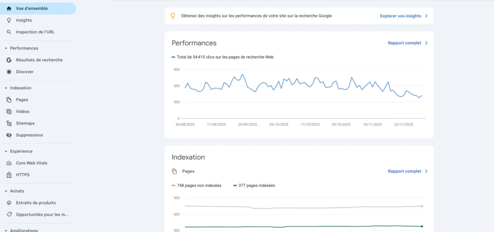494x232 pixels.
Task: Collapse the Performances sidebar section
Action: [6, 48]
